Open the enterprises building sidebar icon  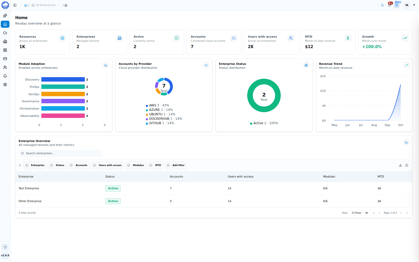coord(5,42)
